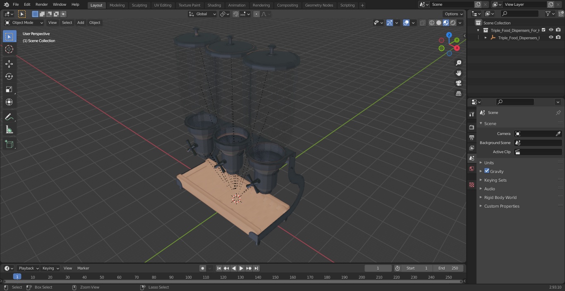Viewport: 565px width, 291px height.
Task: Toggle viewport overlays button
Action: (406, 23)
